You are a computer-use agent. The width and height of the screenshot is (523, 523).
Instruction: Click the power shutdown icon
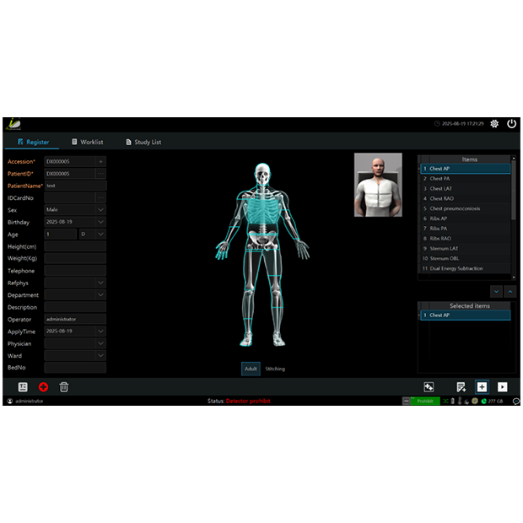click(x=511, y=124)
